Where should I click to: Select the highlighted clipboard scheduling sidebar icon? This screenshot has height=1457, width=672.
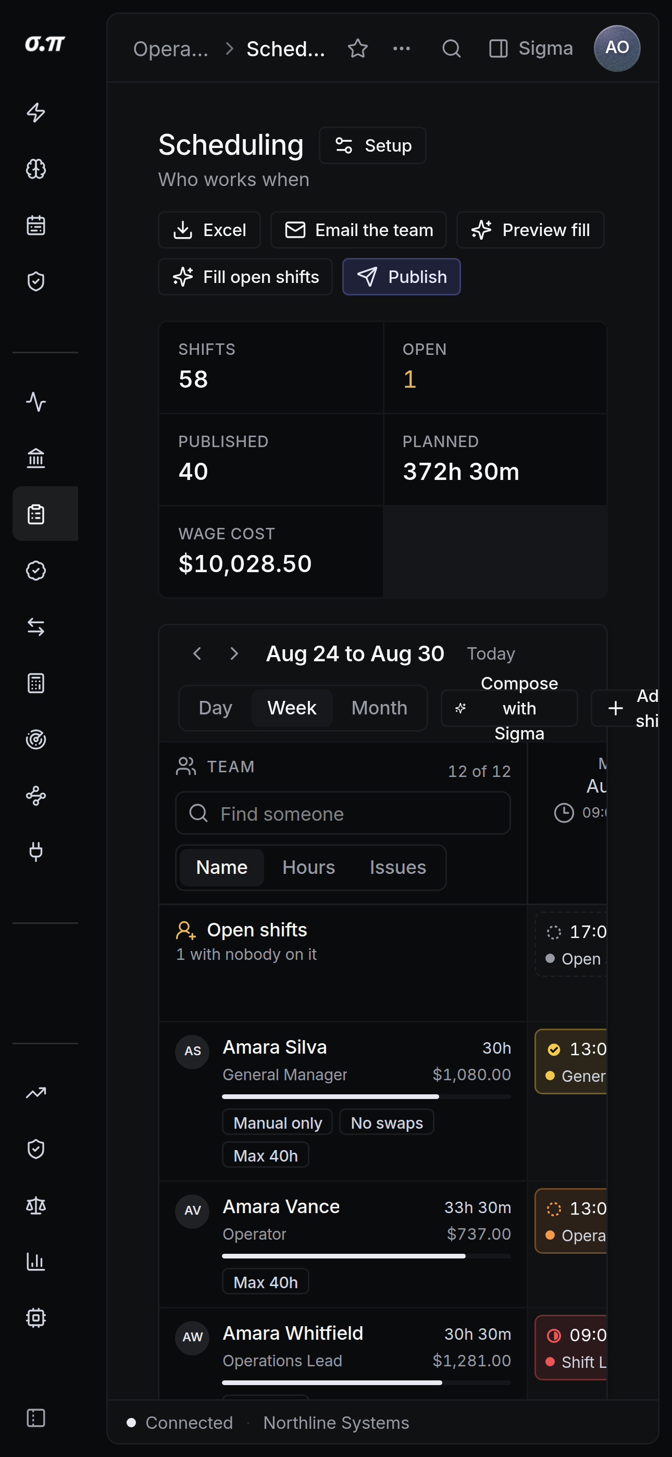pos(45,514)
